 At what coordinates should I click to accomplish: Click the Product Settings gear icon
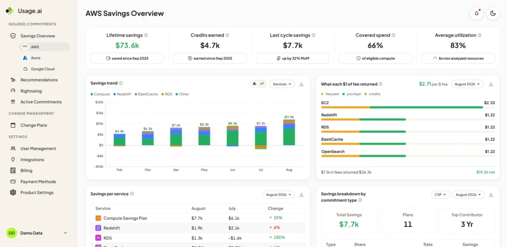[13, 193]
